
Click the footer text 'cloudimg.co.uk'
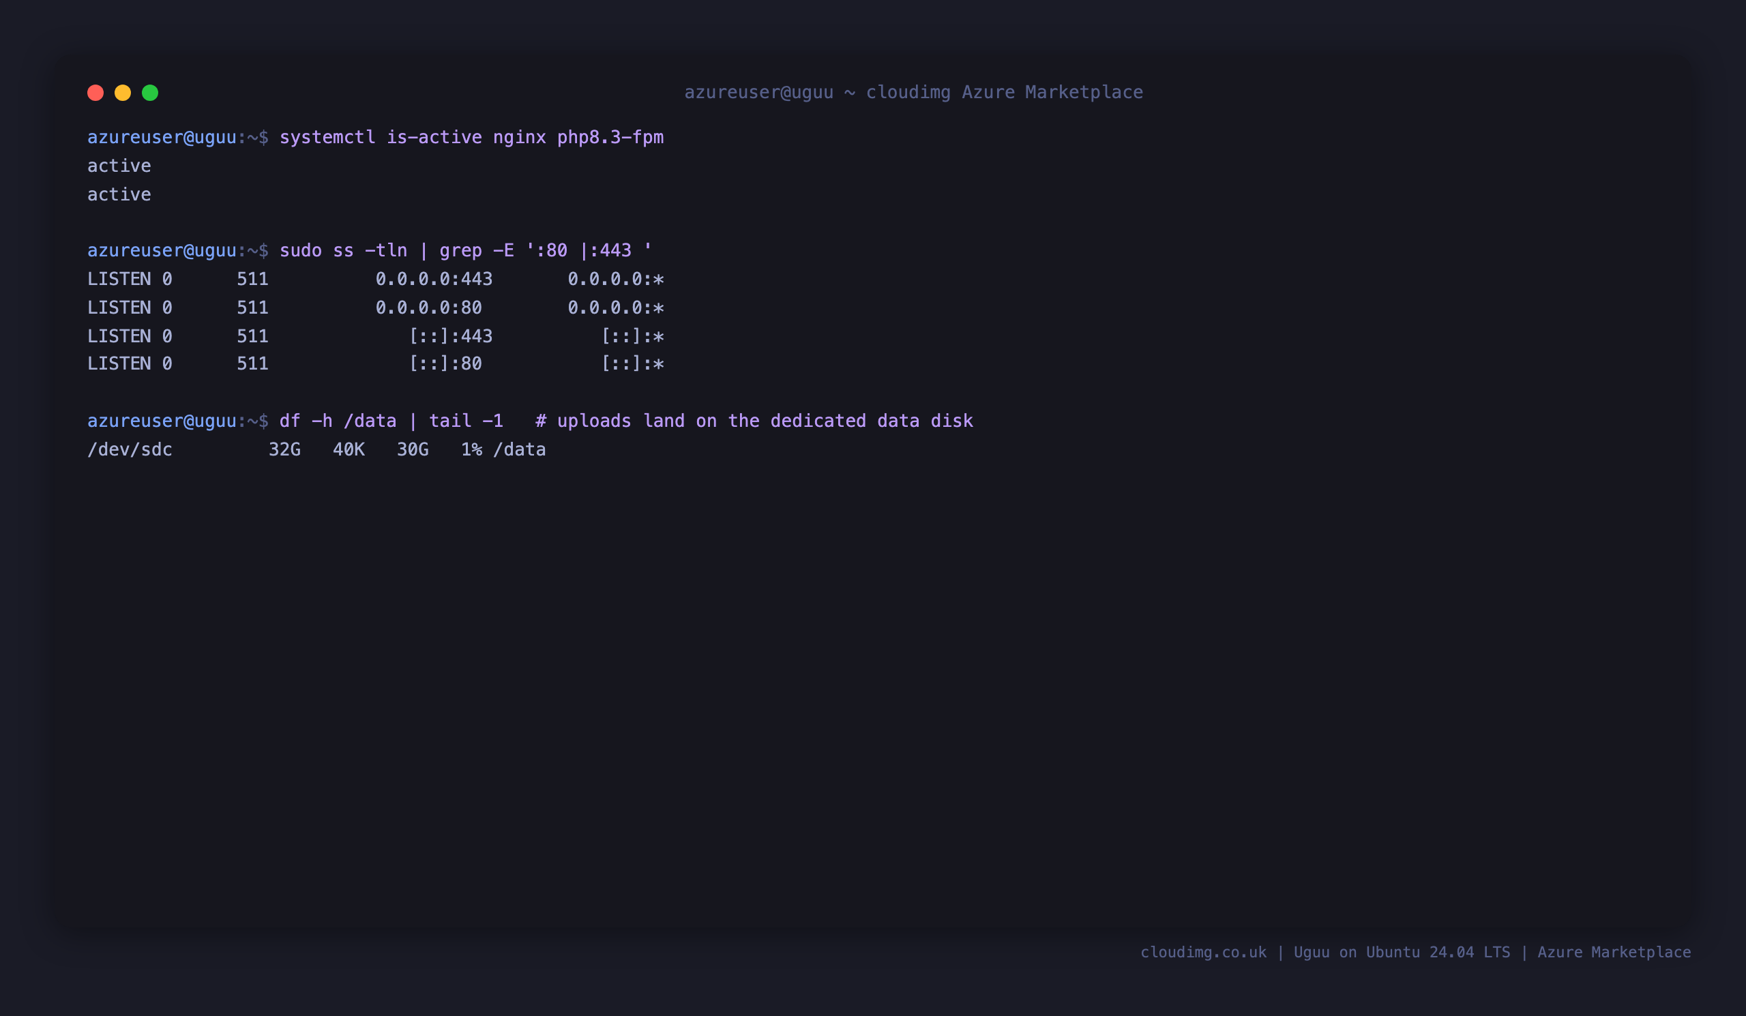pos(1204,953)
